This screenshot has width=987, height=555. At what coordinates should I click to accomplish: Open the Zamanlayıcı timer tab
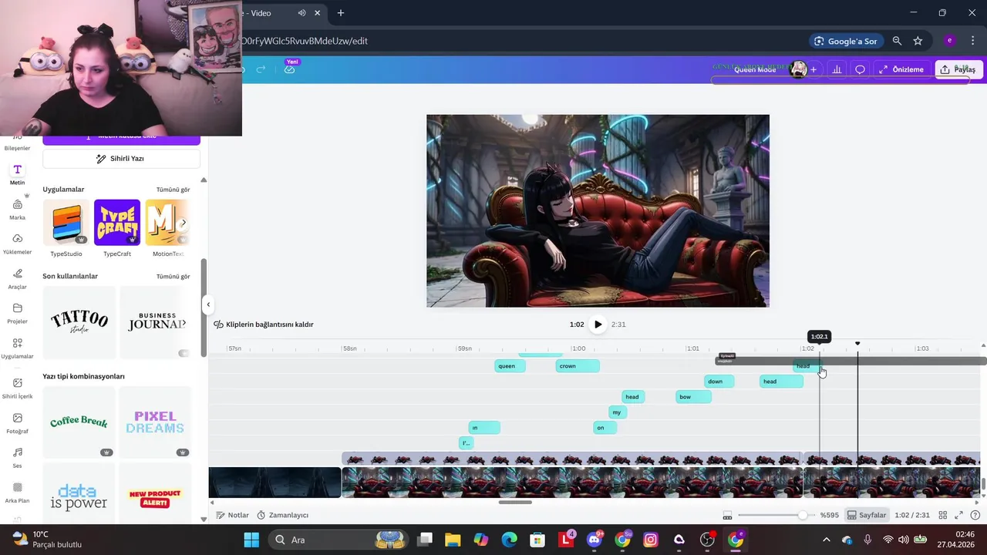pos(282,515)
